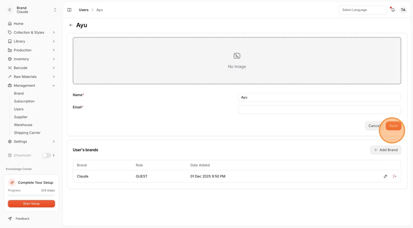Viewport: 413px width, 228px height.
Task: Click the 01 Dec 2025 9:50 PM date
Action: pos(208,176)
